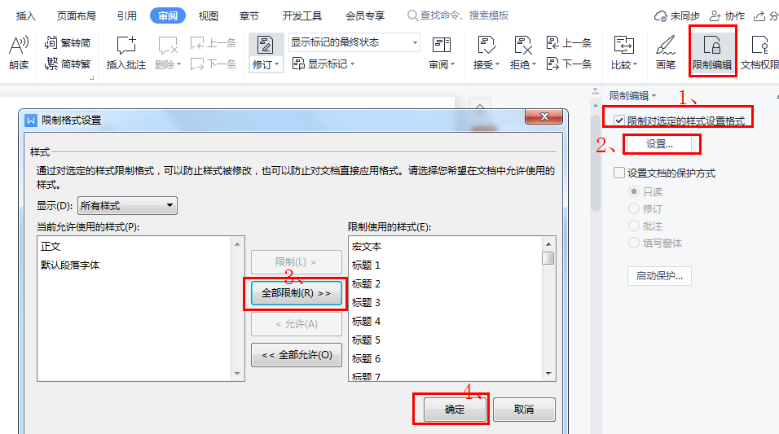Click the 接受 accept changes icon

(x=486, y=46)
